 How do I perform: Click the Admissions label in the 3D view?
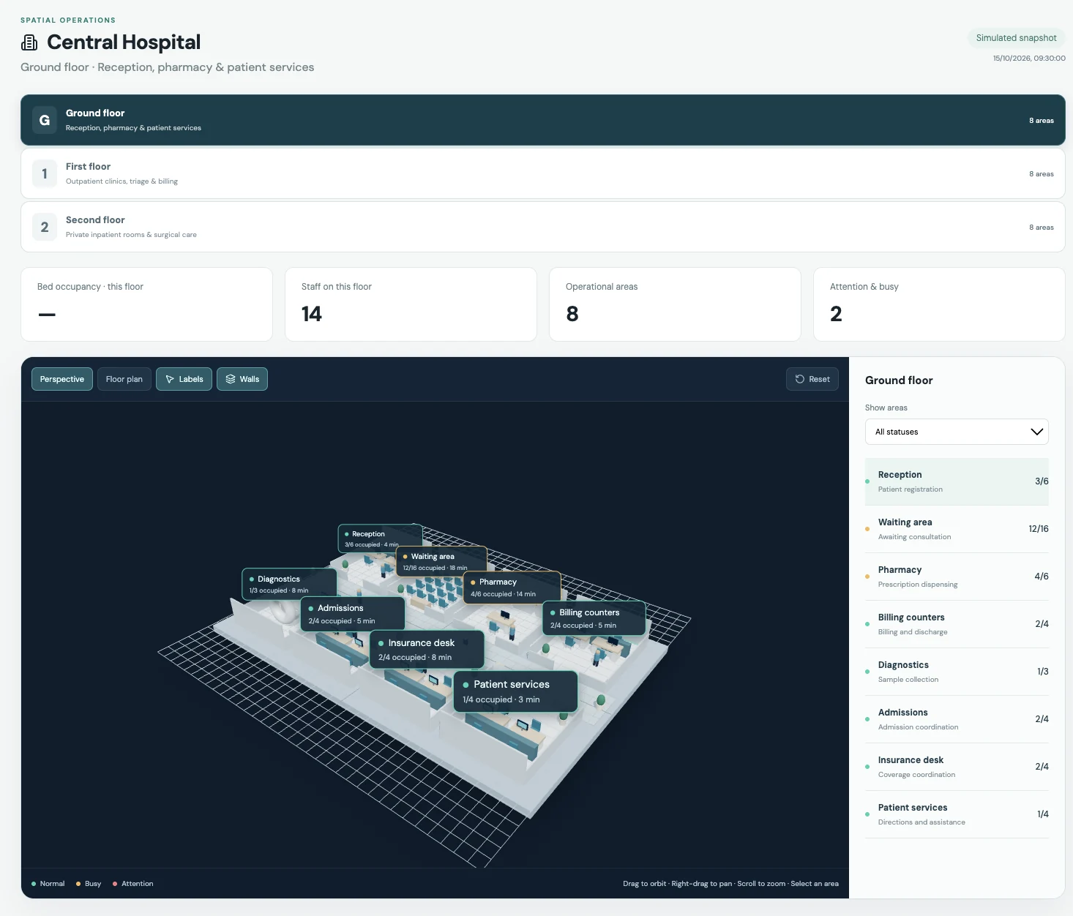click(353, 614)
